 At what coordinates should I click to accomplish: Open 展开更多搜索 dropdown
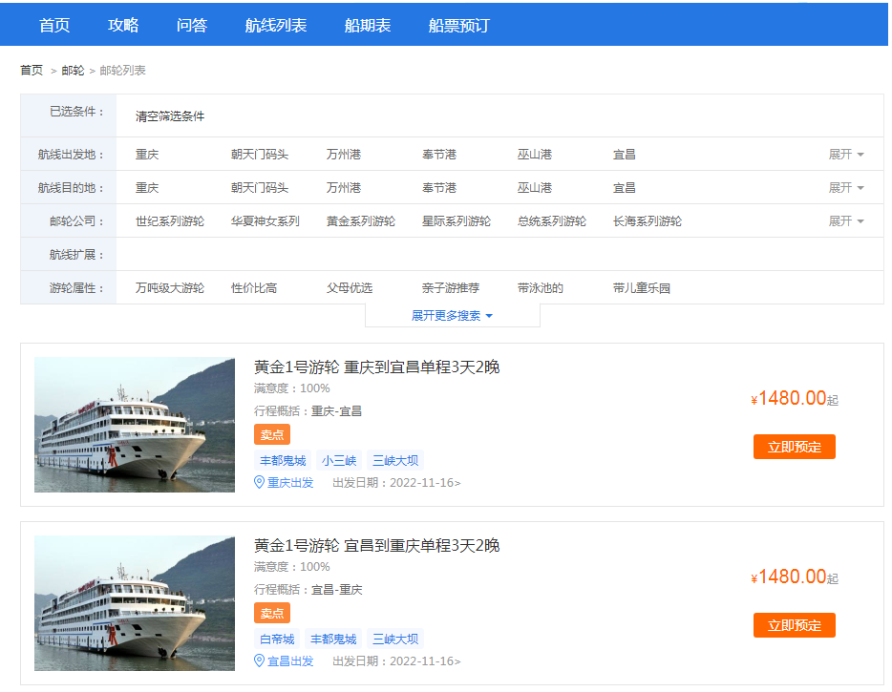tap(452, 316)
